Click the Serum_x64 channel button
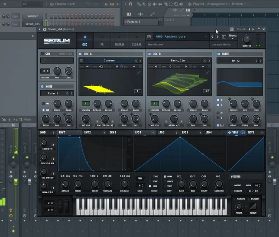Viewport: 279px width, 237px height. 32,24
